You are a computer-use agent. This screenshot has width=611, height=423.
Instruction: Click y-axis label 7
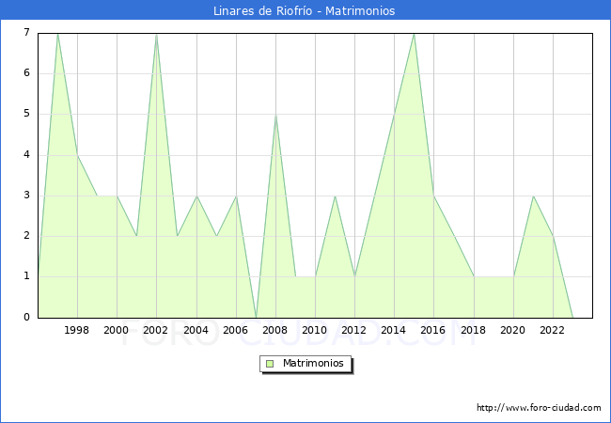[26, 32]
